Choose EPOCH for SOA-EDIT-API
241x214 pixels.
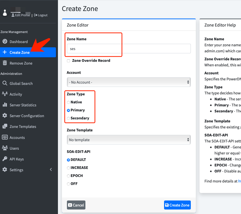tap(68, 176)
